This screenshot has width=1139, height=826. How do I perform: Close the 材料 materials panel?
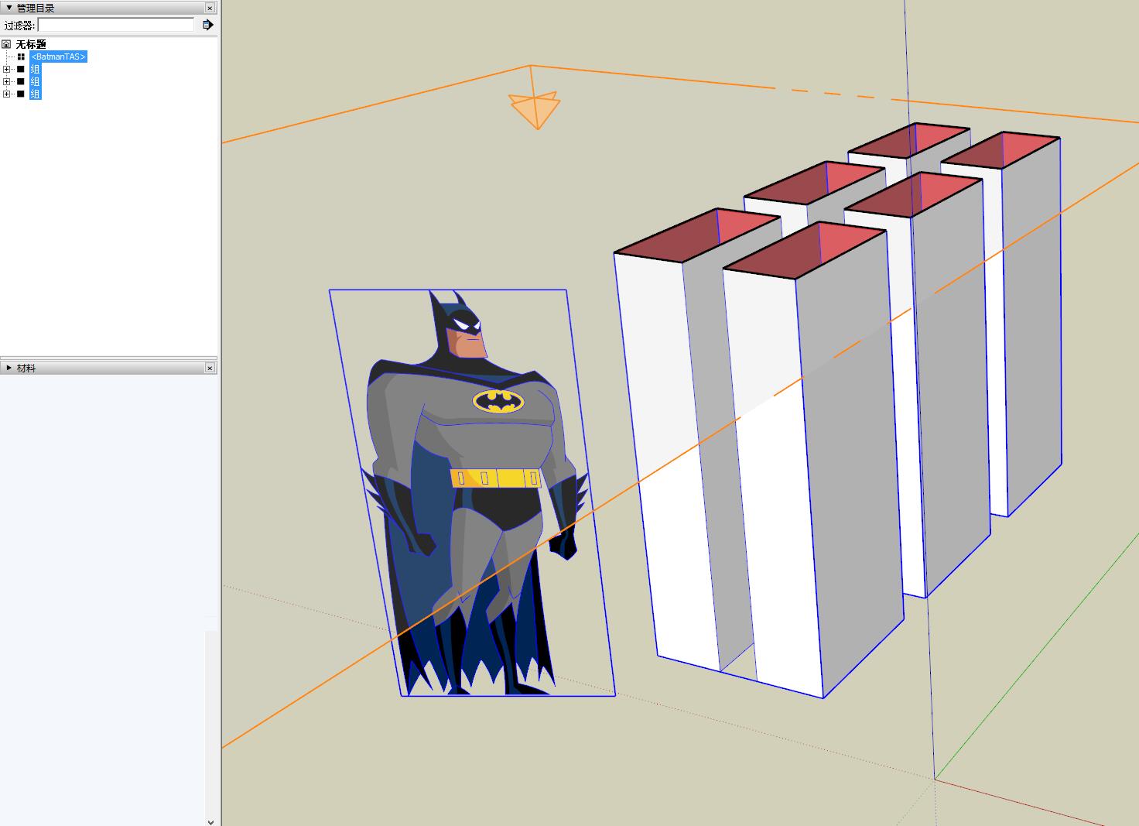(210, 368)
